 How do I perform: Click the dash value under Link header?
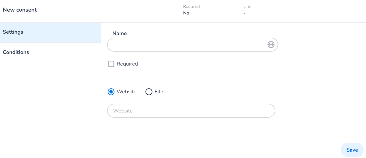244,13
